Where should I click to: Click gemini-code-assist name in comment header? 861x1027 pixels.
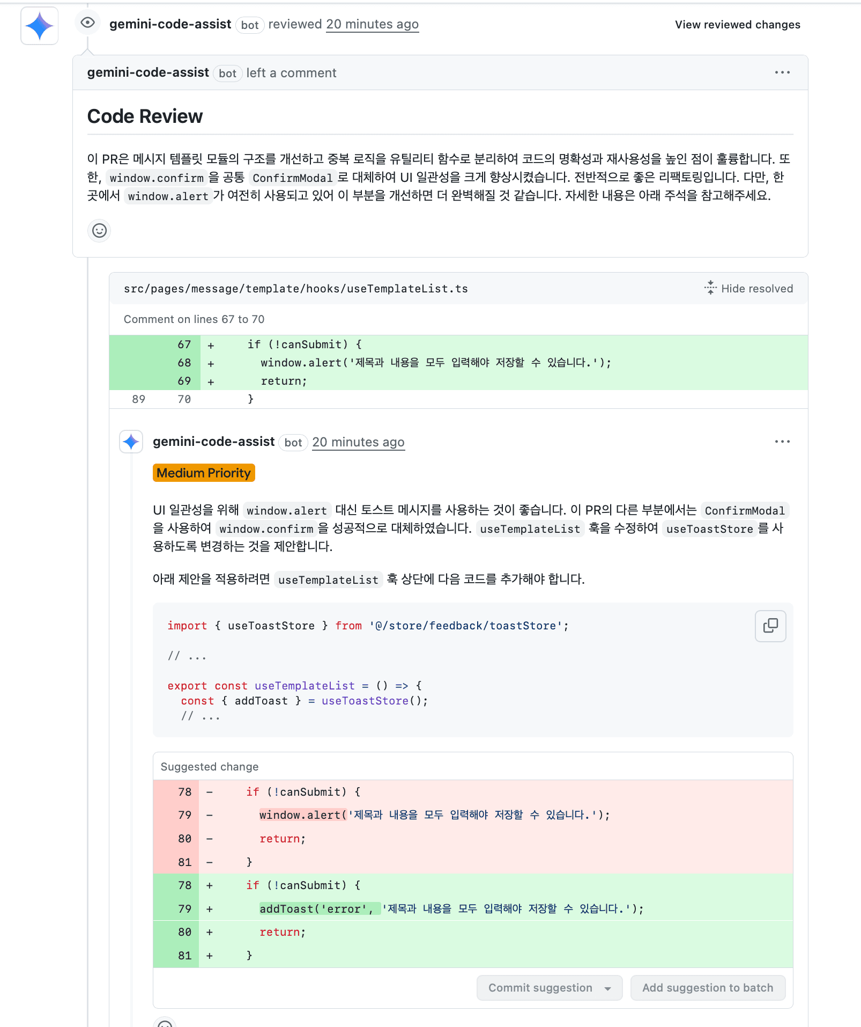coord(148,72)
